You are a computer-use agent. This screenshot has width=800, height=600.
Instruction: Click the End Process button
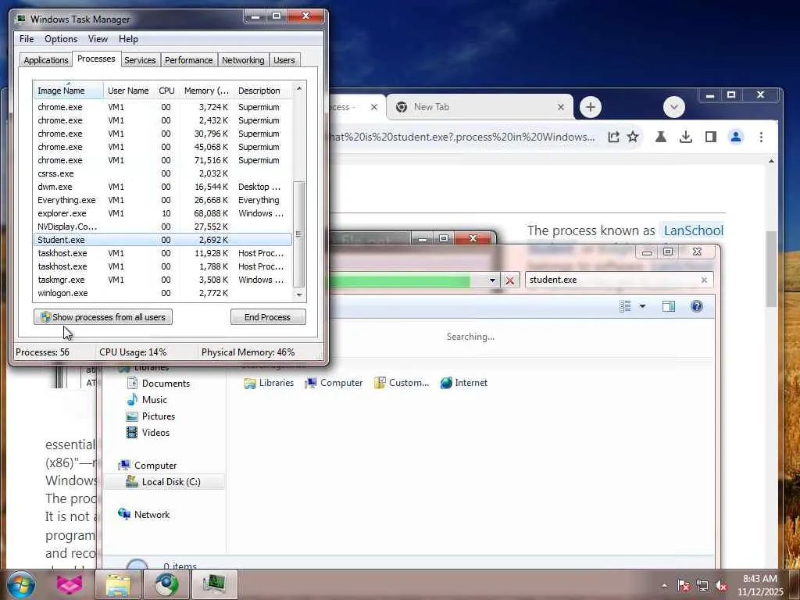(x=268, y=317)
